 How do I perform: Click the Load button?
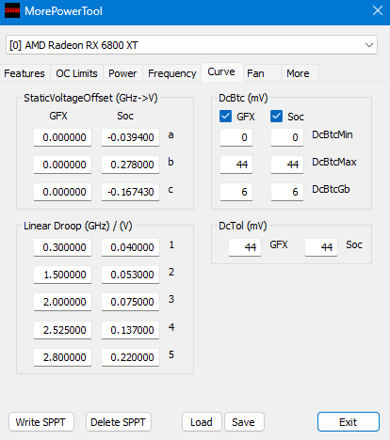click(x=202, y=422)
